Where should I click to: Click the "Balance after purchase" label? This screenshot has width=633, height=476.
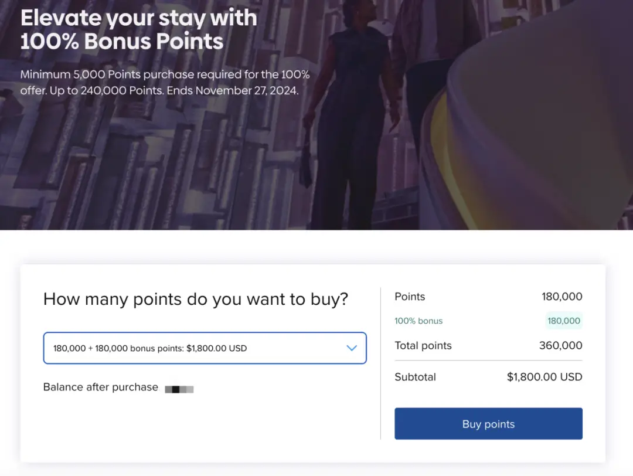tap(101, 387)
